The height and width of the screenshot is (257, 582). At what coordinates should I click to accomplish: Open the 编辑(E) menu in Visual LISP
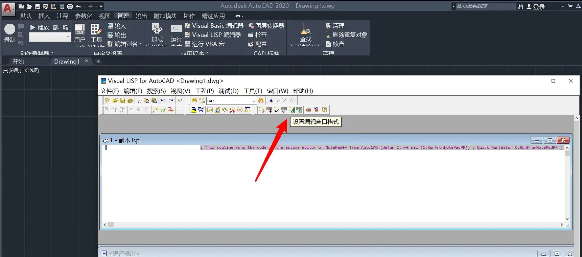[133, 91]
